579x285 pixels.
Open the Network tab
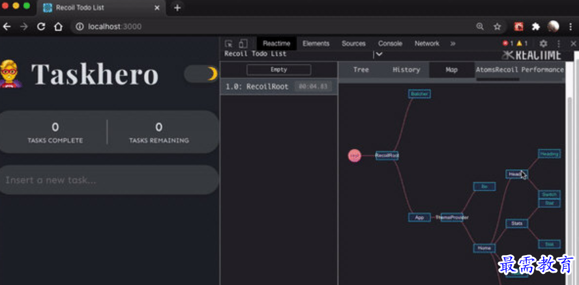[x=427, y=44]
